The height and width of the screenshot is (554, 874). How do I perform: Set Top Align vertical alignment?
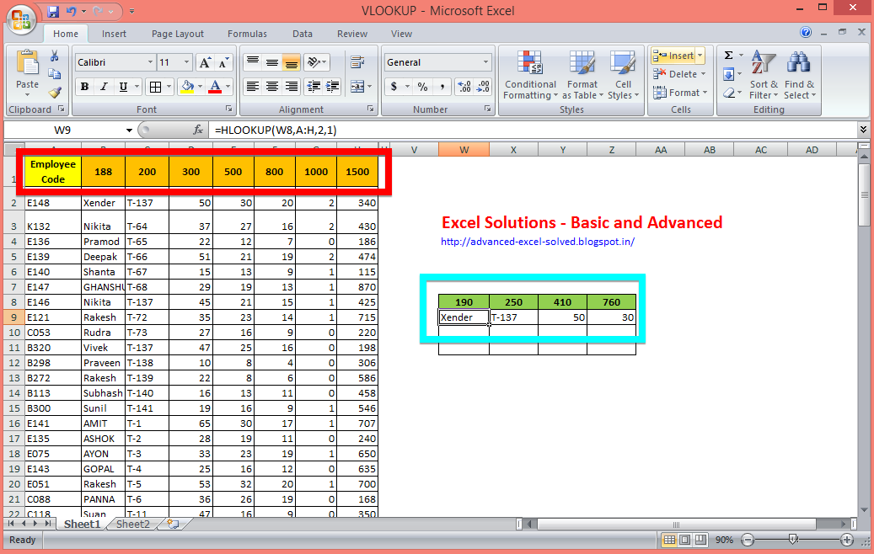click(253, 61)
